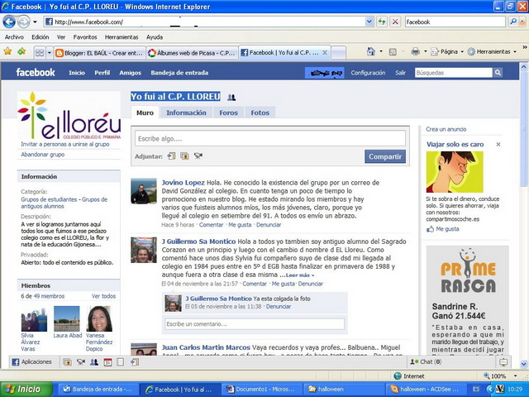Expand the tab list dropdown arrow
Viewport: 529px width, 397px height.
[50, 53]
